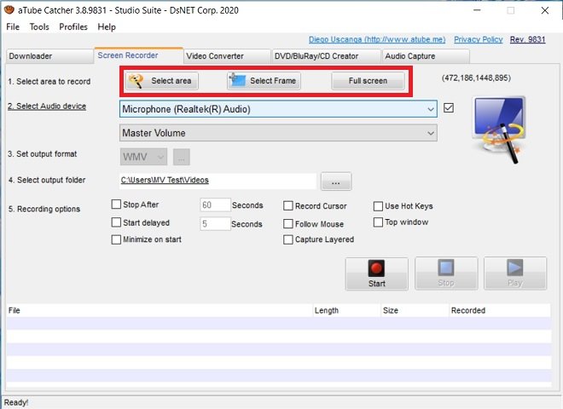
Task: Click the Select area button
Action: (162, 81)
